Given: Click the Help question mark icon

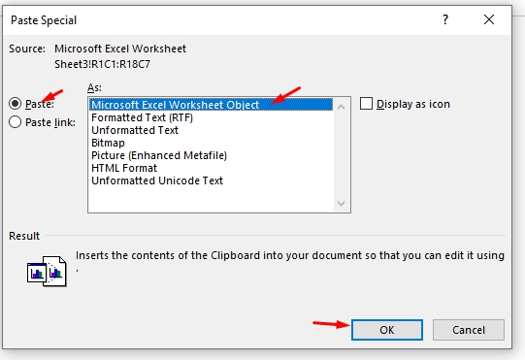Looking at the screenshot, I should (445, 19).
